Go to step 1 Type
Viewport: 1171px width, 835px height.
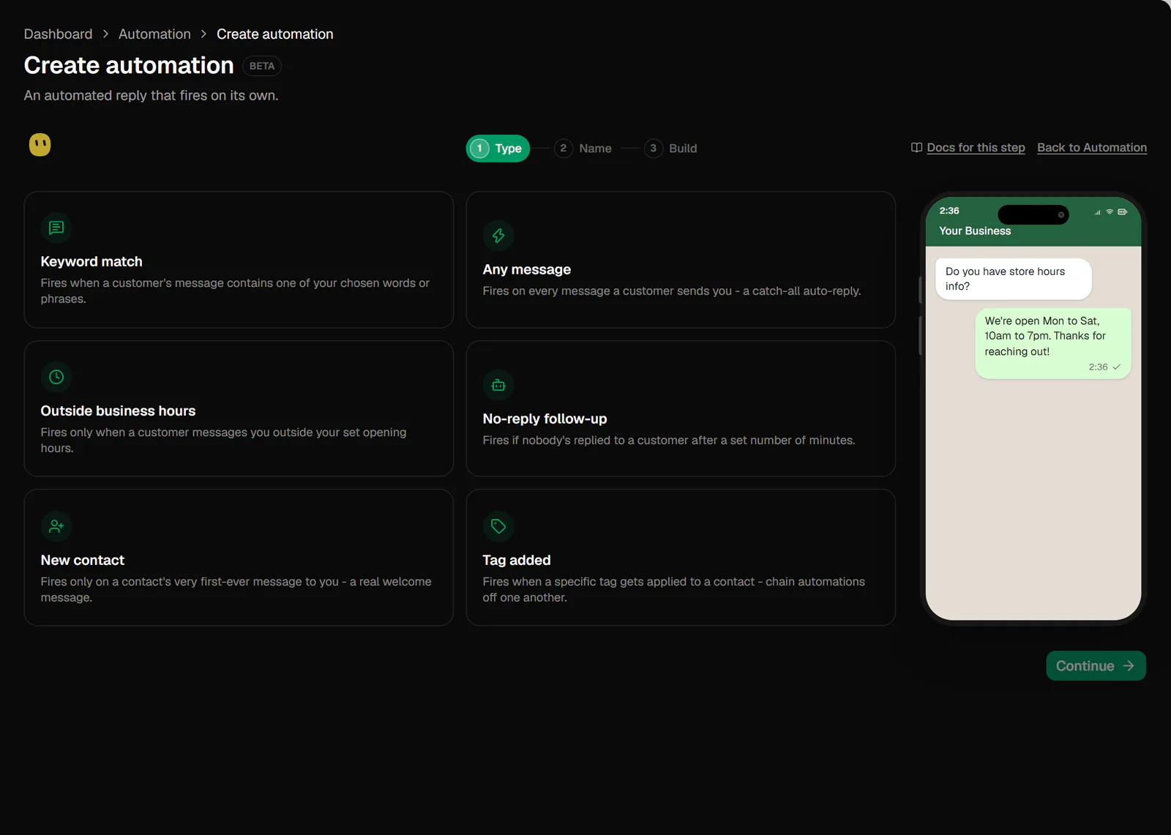(x=498, y=149)
